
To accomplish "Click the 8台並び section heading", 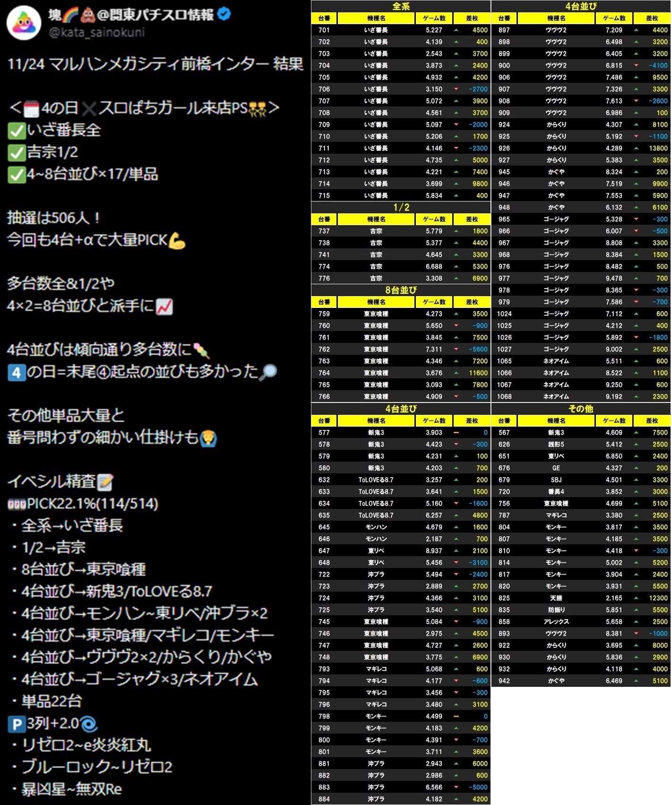I will [x=401, y=290].
